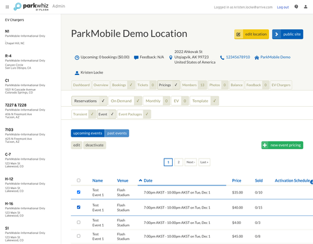Sort by the Date column arrow
The image size is (313, 244).
click(140, 180)
